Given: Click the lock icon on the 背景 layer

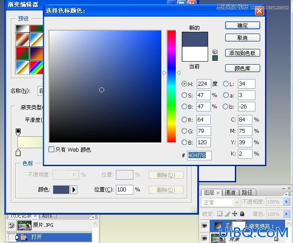Looking at the screenshot, I should click(x=276, y=239).
